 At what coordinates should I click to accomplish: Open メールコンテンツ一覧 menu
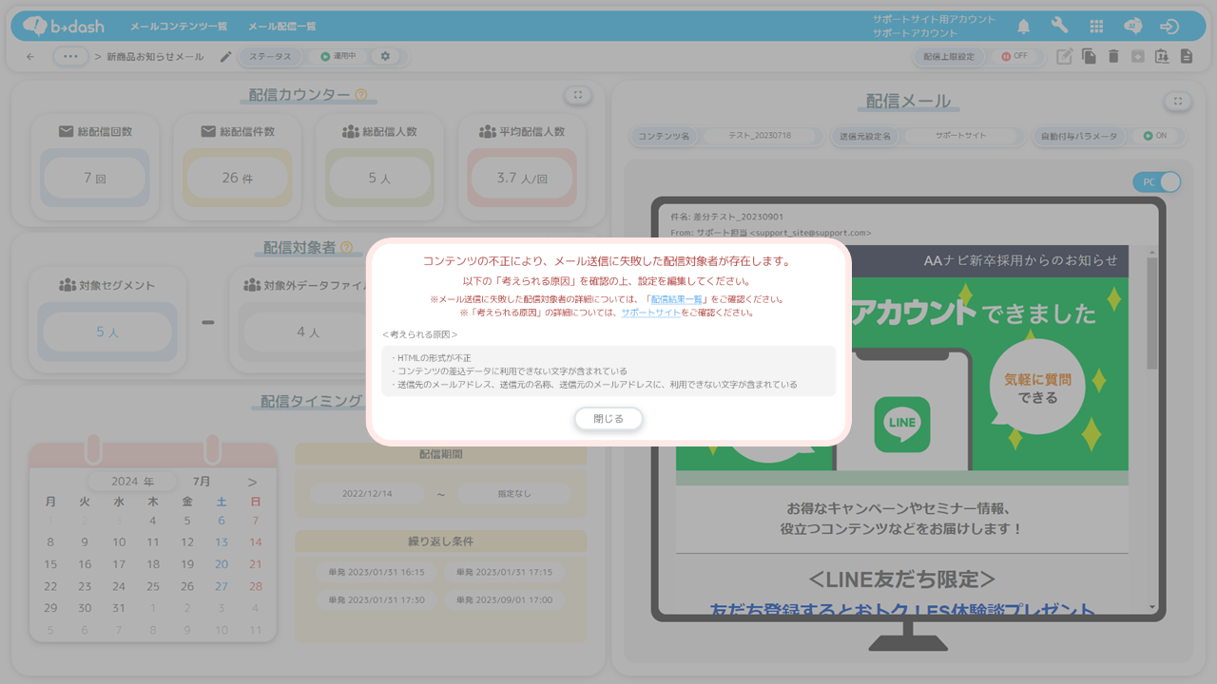[178, 27]
